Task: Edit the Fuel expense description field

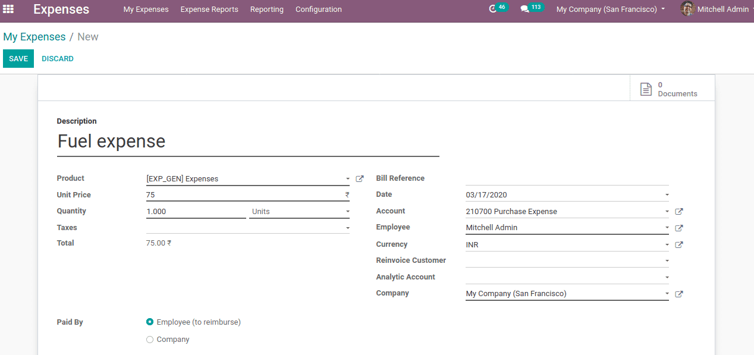Action: (x=248, y=142)
